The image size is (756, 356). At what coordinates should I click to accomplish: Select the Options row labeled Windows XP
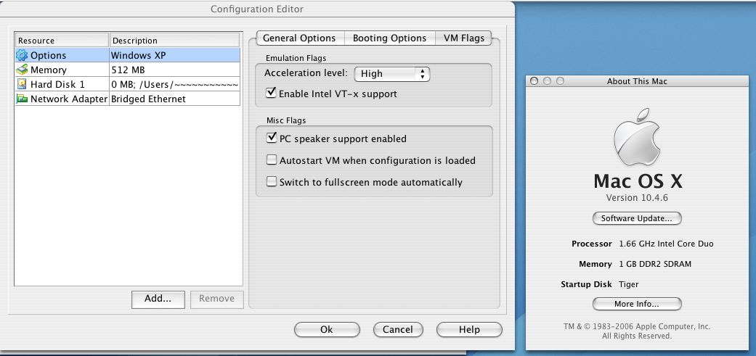pos(128,55)
